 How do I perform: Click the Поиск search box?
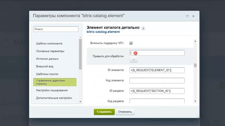click(56, 29)
